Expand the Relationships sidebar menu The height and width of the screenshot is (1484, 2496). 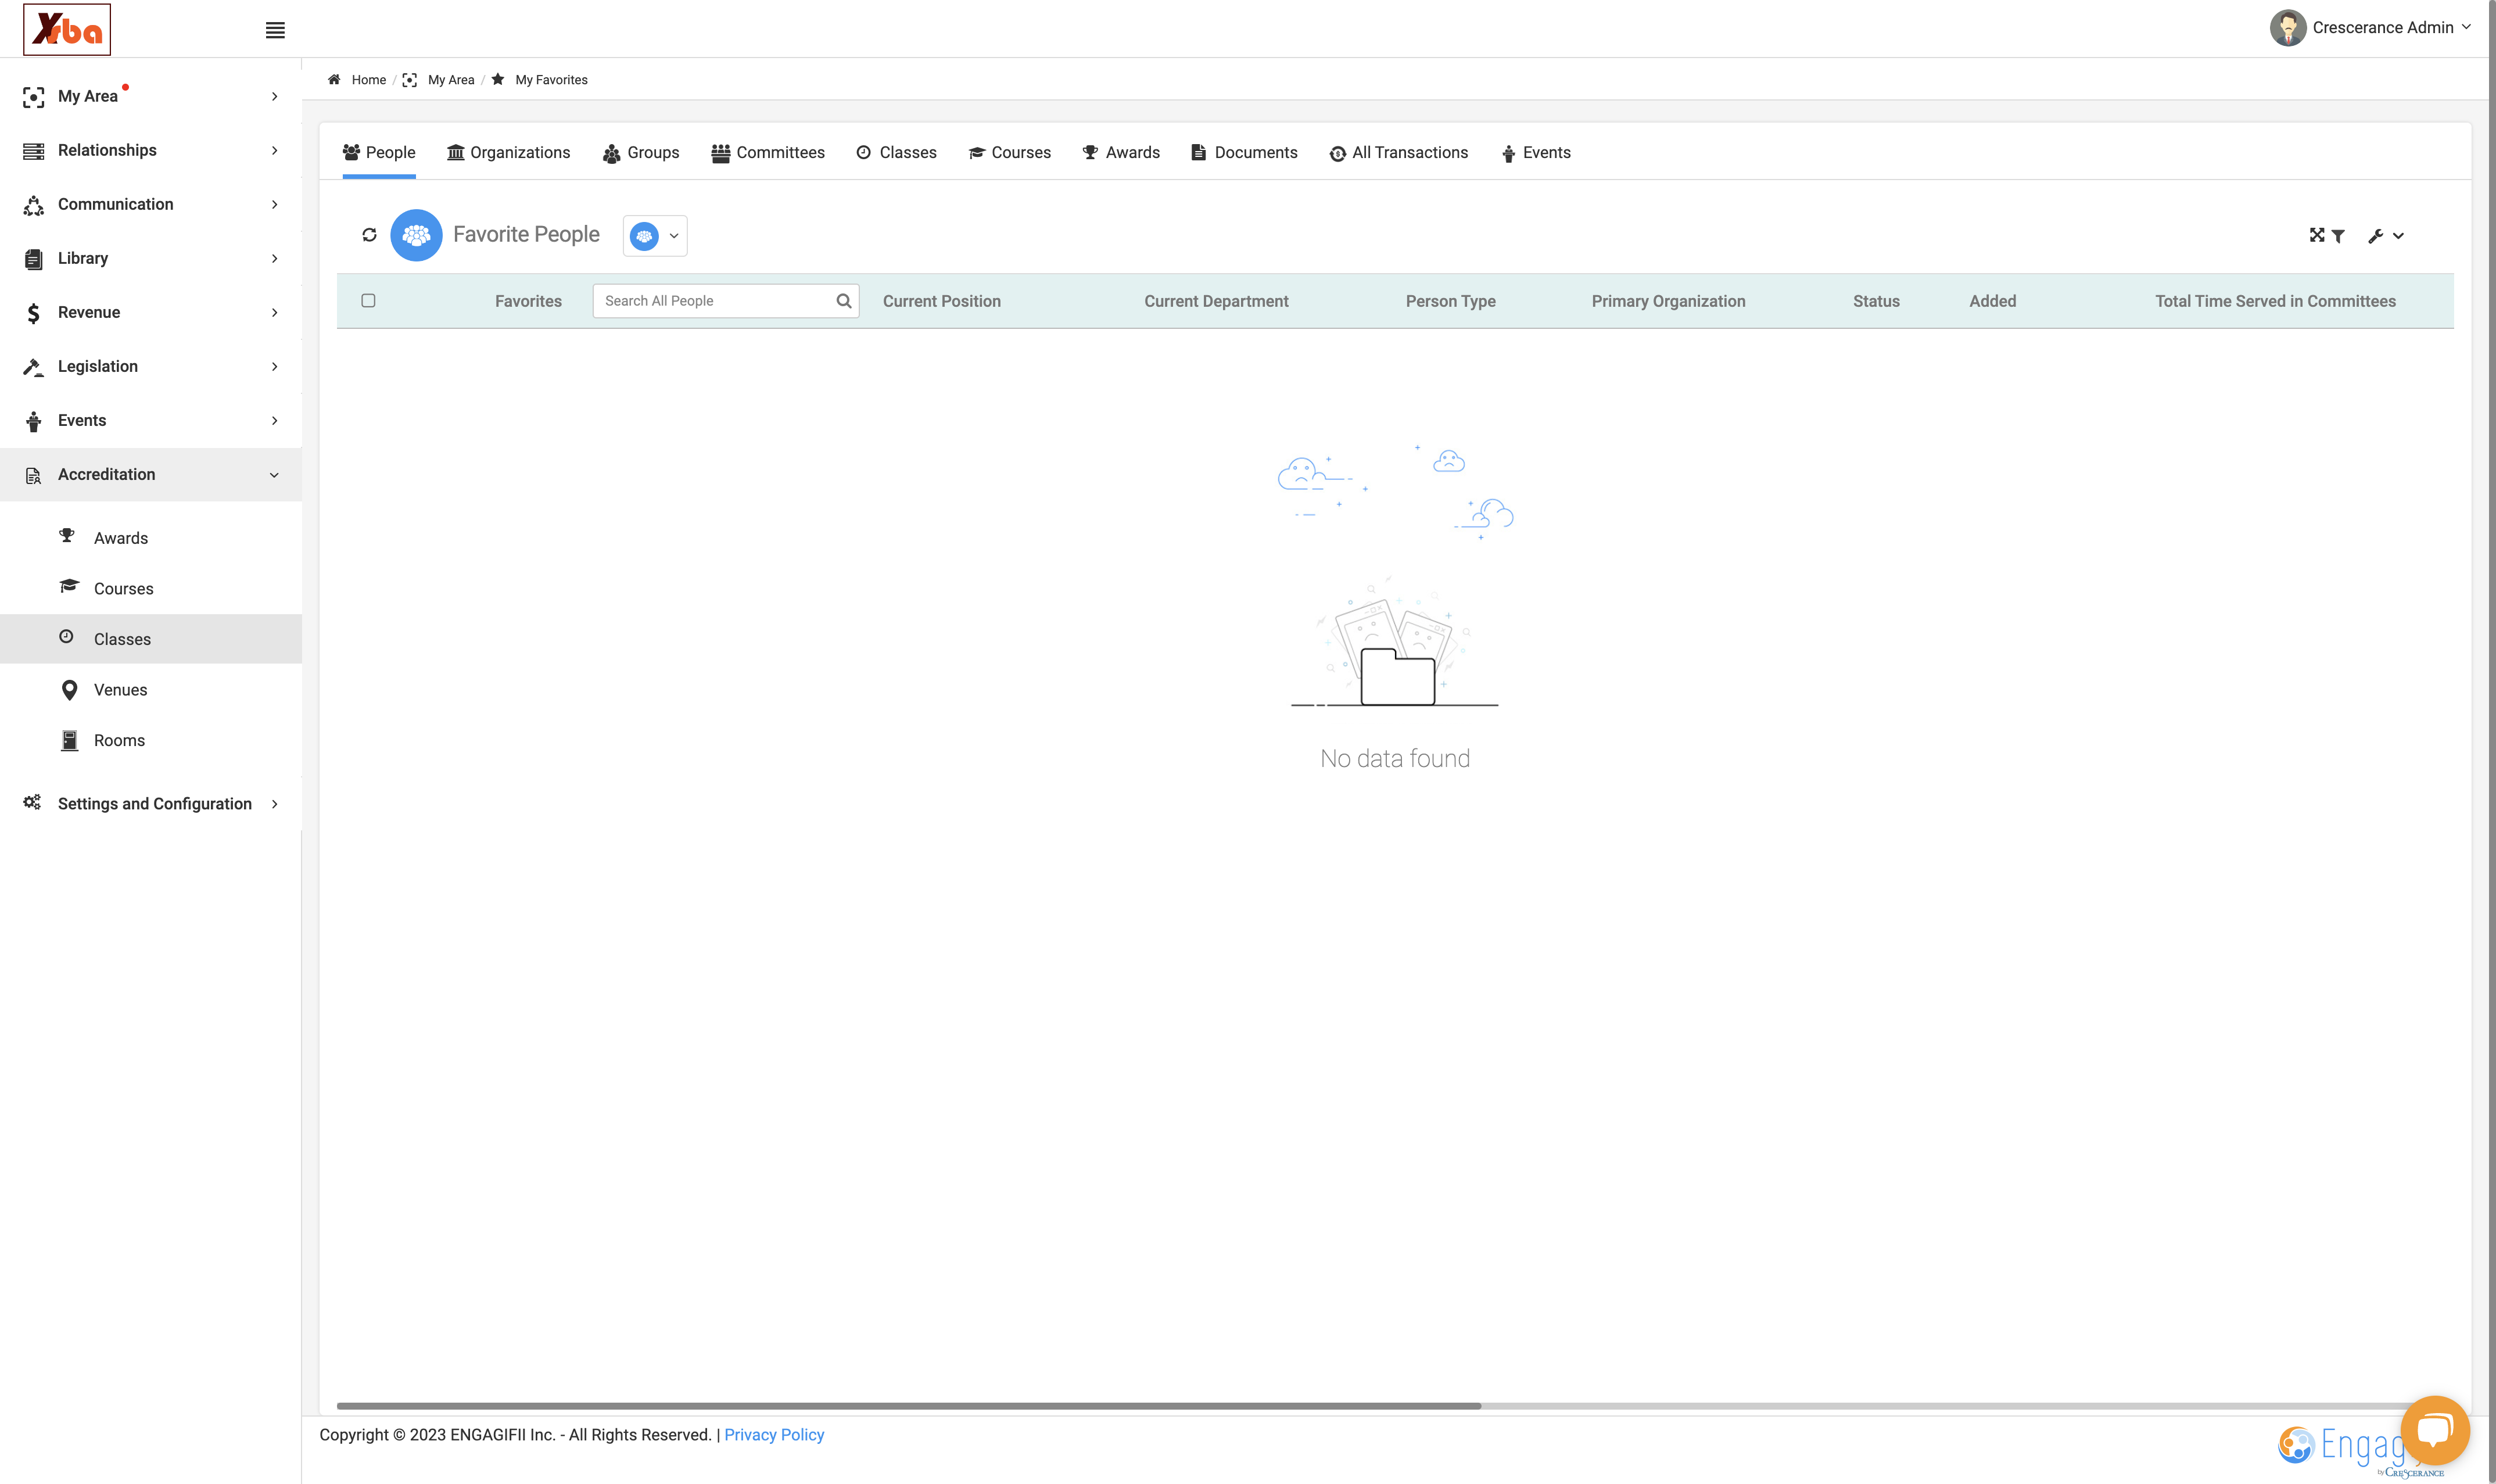click(x=150, y=150)
